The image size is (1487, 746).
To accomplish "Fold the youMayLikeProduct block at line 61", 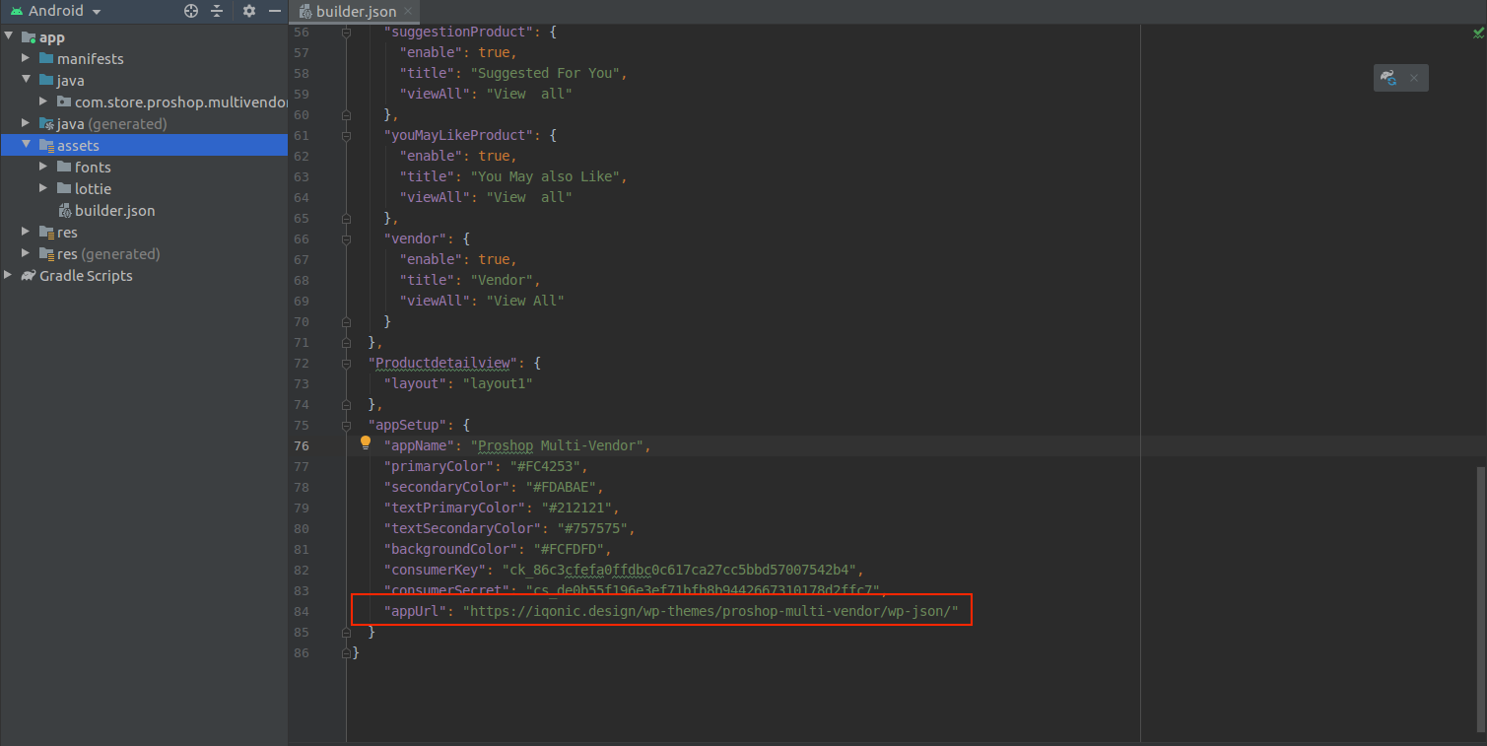I will 346,135.
